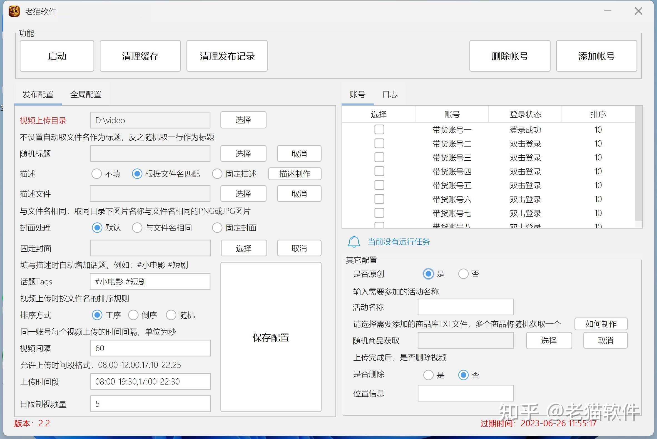The width and height of the screenshot is (657, 439).
Task: Click 清理缓存 button
Action: pyautogui.click(x=140, y=56)
